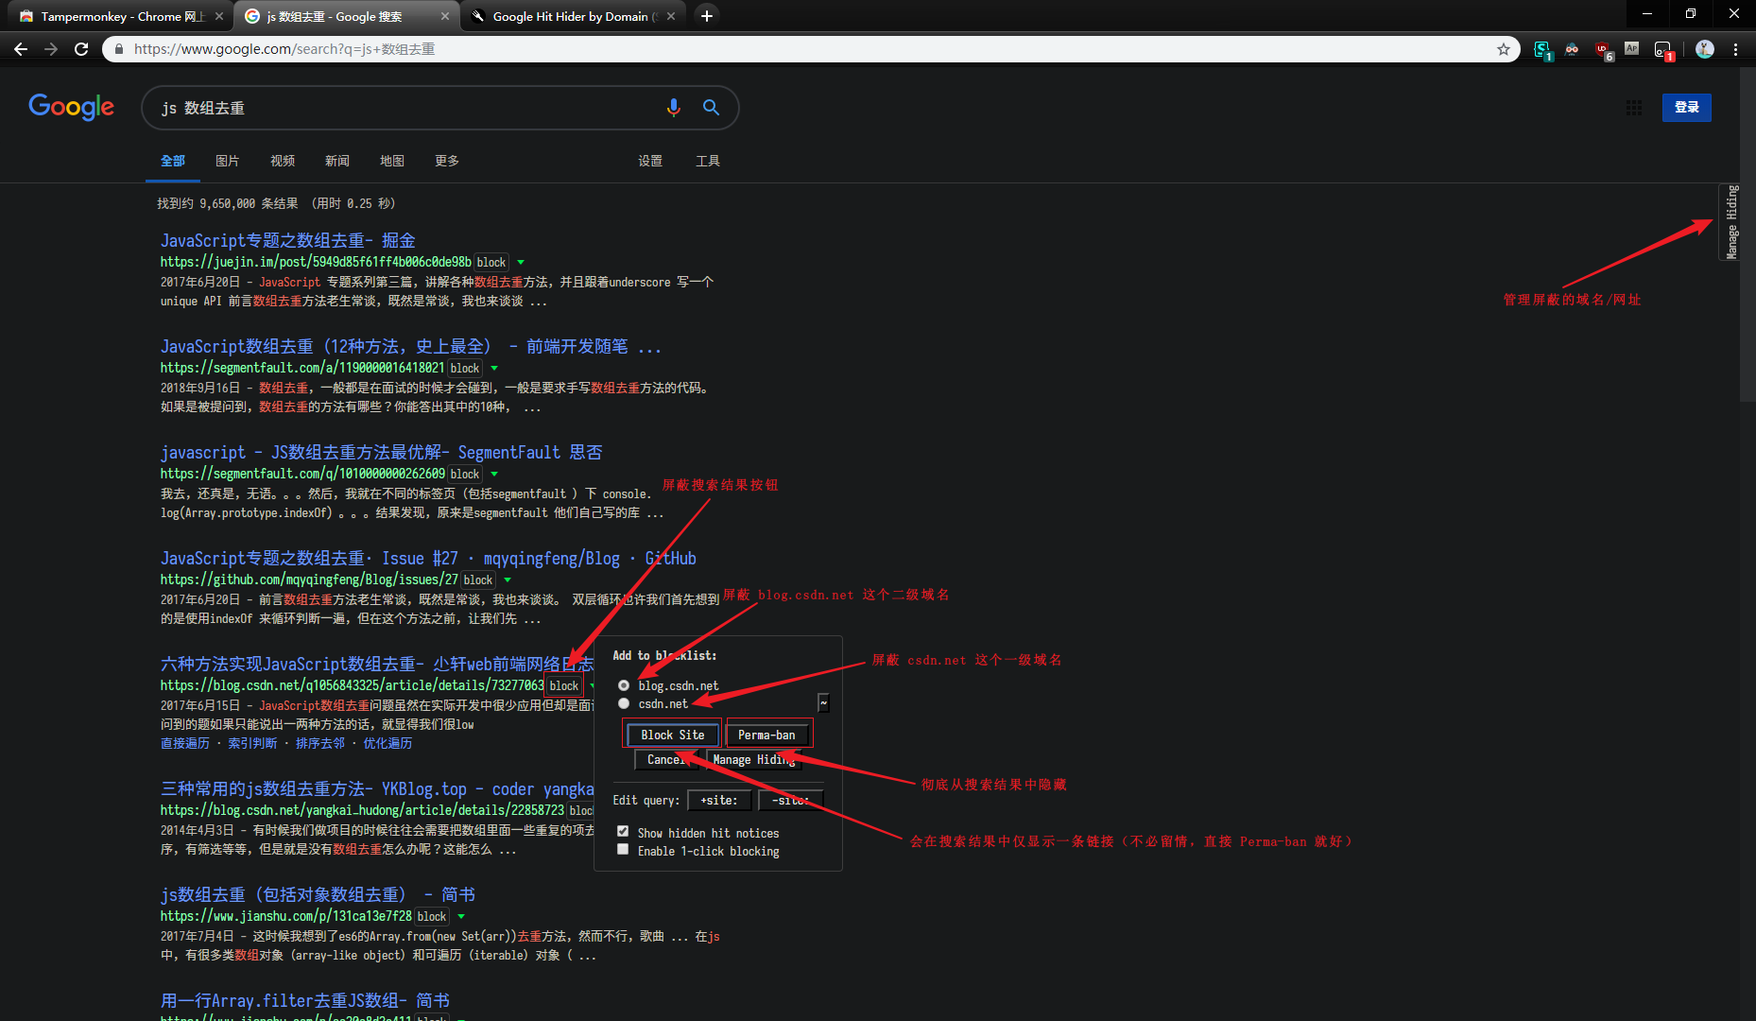The width and height of the screenshot is (1756, 1021).
Task: Block the juejin.im search result
Action: (x=491, y=262)
